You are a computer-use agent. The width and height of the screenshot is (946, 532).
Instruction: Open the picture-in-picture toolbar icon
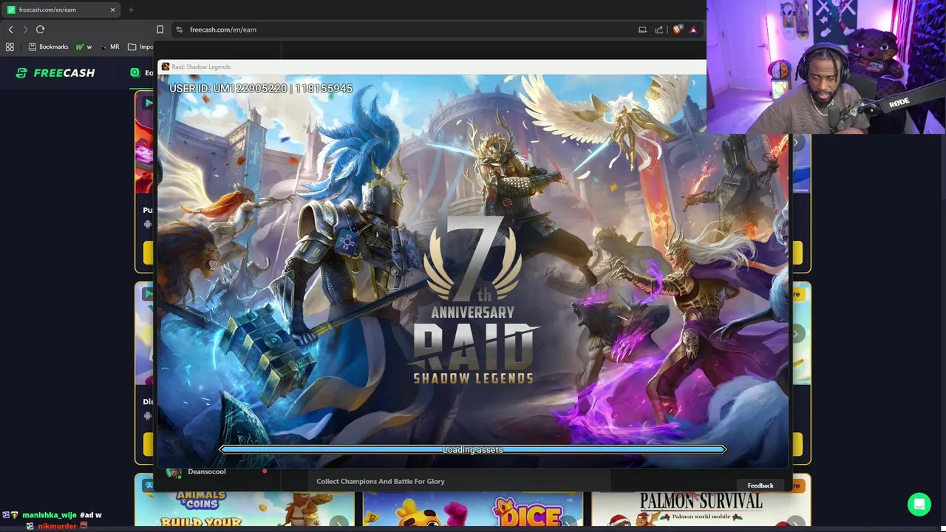point(642,30)
